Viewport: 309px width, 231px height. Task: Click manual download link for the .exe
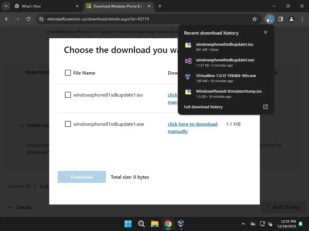tap(193, 128)
